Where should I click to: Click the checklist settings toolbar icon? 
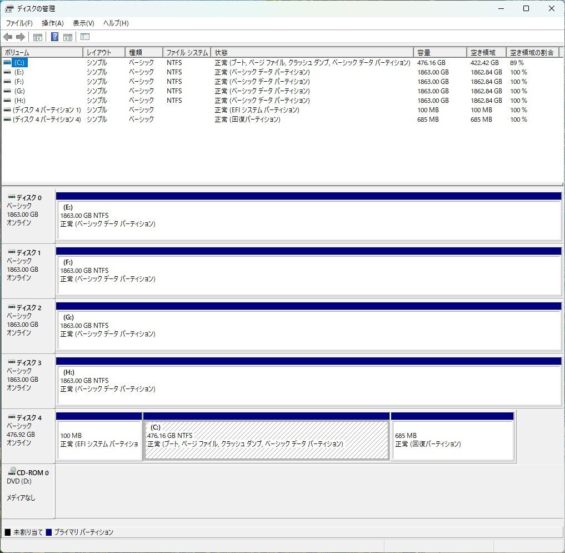pyautogui.click(x=85, y=37)
